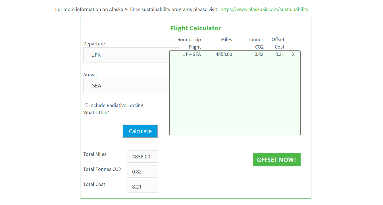The image size is (383, 205).
Task: Open the What's this? explanation
Action: tap(96, 112)
